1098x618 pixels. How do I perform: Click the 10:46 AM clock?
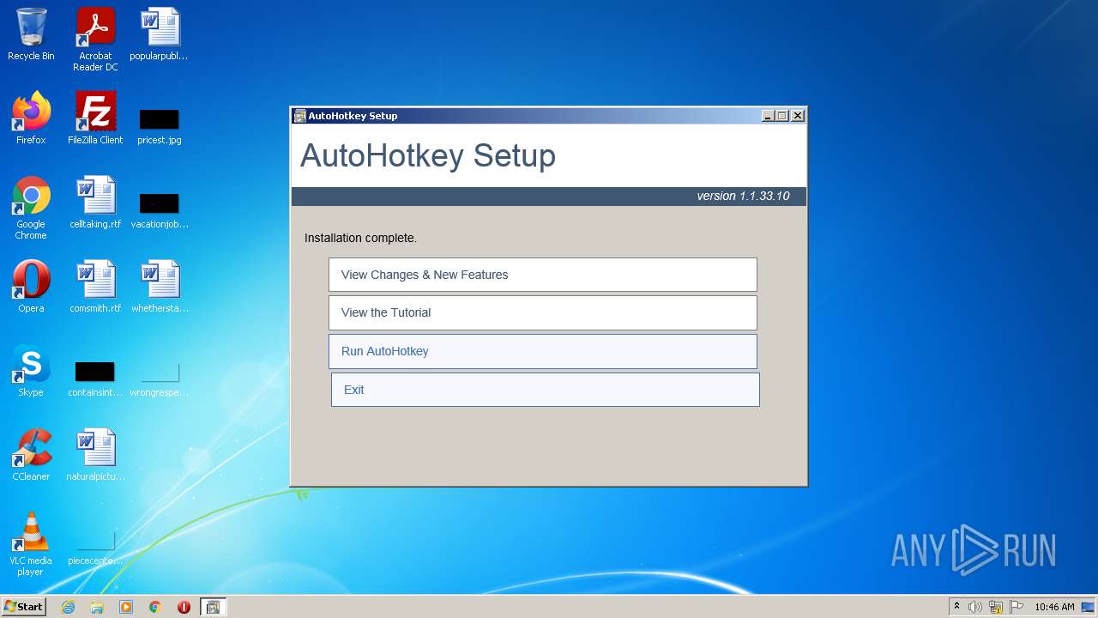tap(1054, 607)
